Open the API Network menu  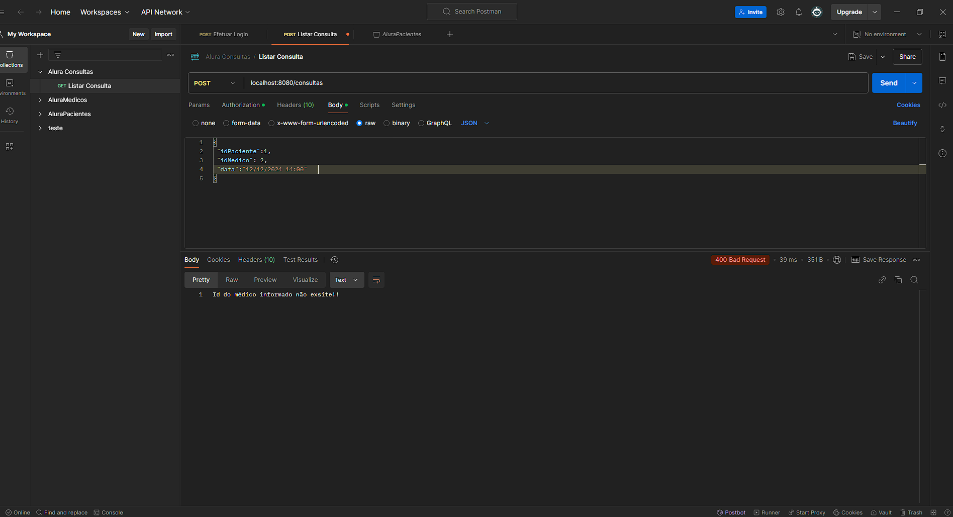pos(165,12)
